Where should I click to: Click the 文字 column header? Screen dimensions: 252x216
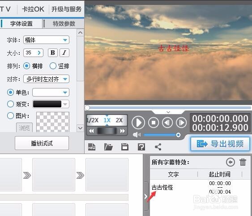173,174
